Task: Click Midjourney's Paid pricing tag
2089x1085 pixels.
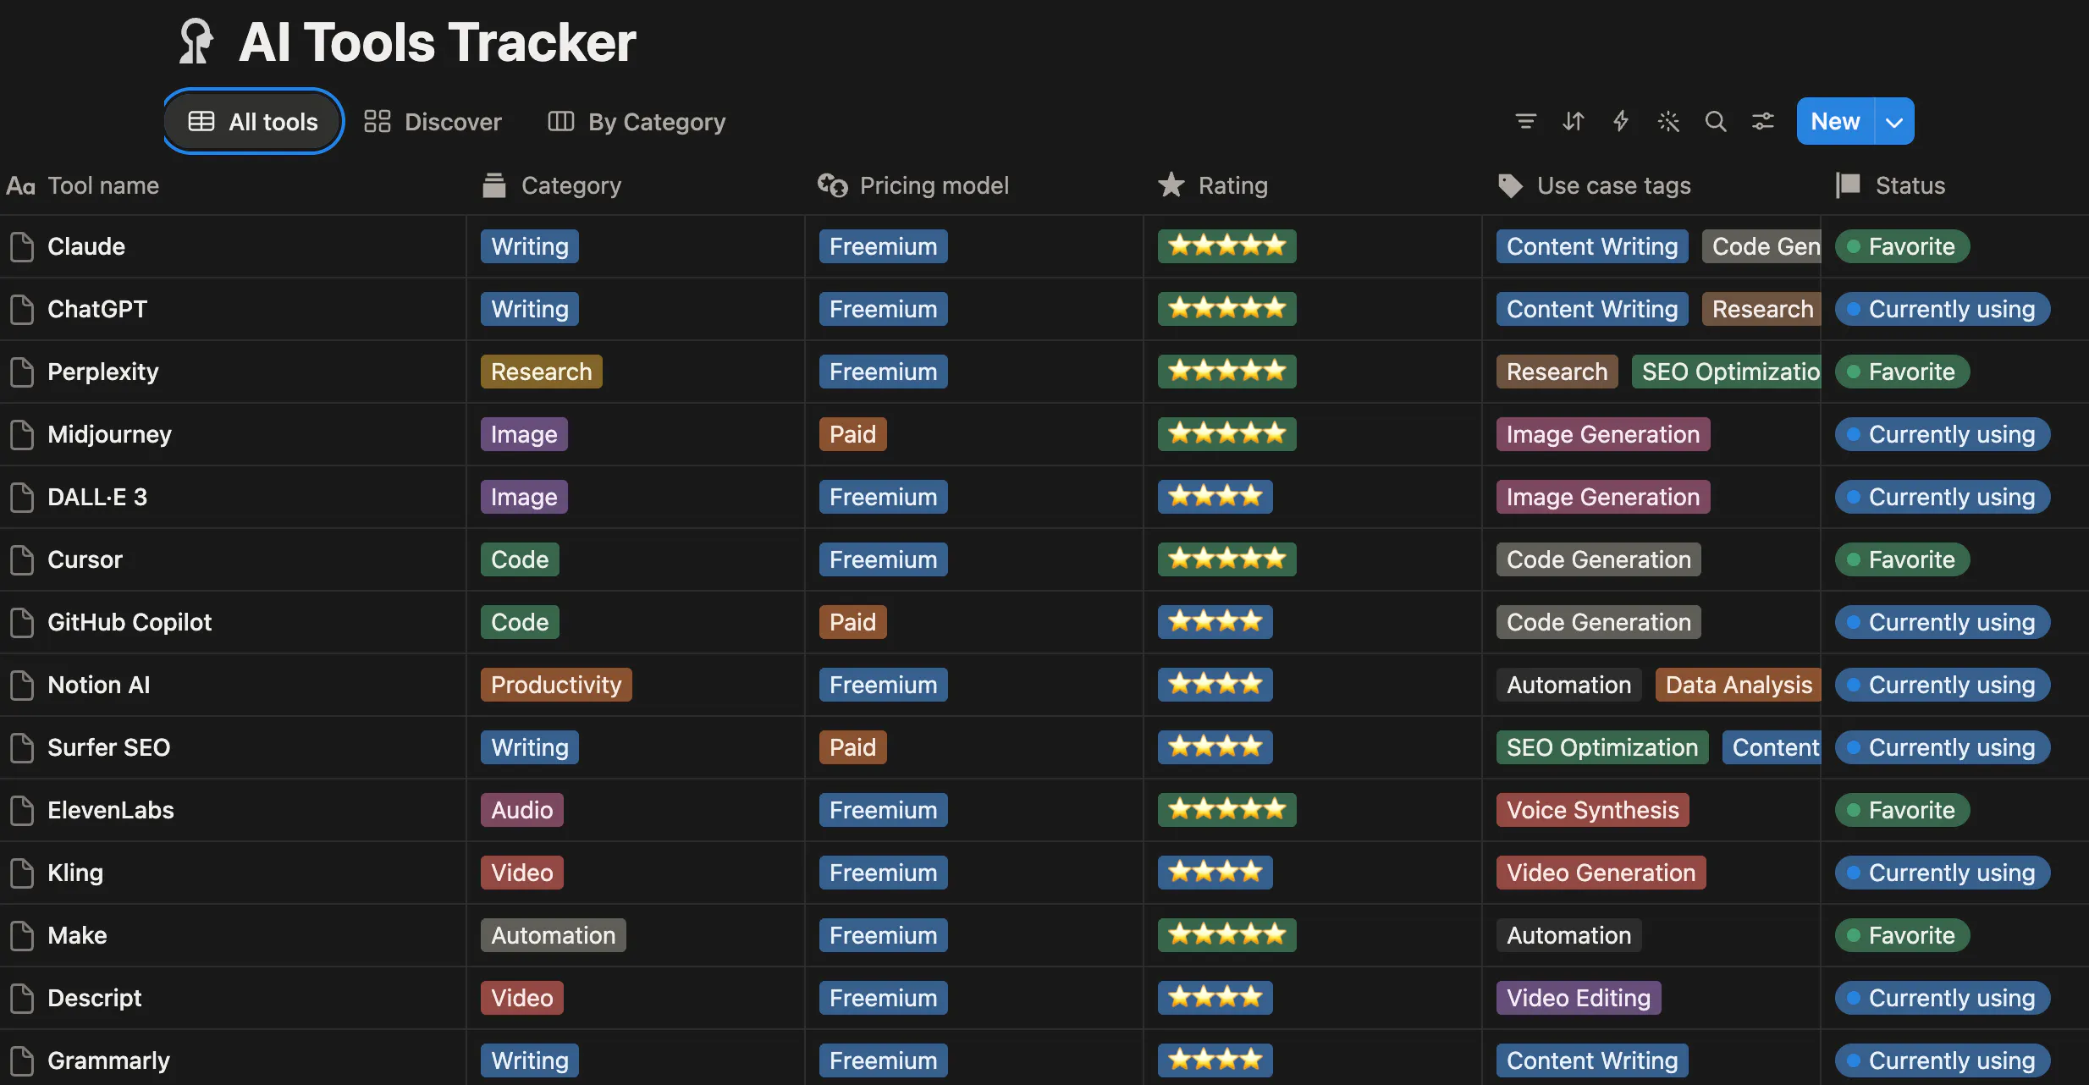Action: 852,434
